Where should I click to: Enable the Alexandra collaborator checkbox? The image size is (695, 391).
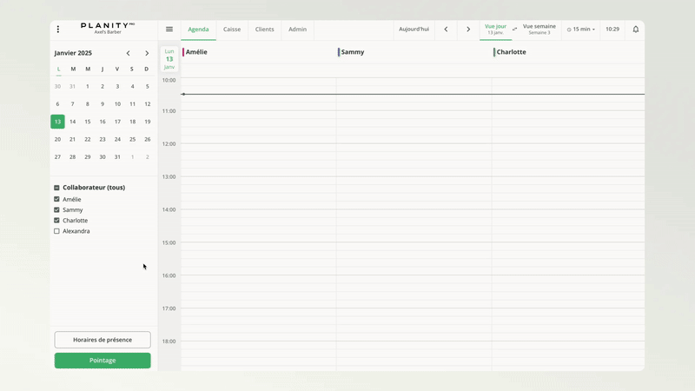[x=57, y=231]
